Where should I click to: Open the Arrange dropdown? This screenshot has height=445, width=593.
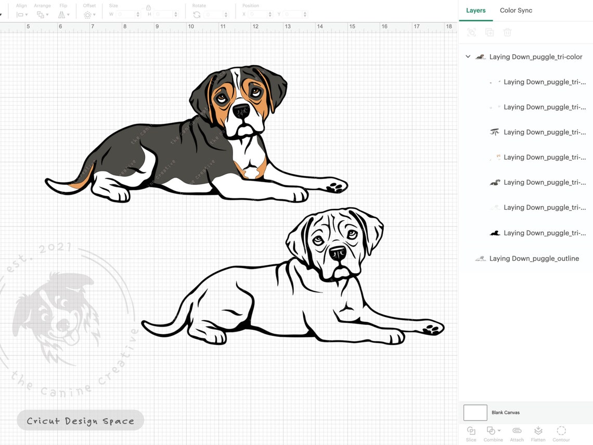42,15
